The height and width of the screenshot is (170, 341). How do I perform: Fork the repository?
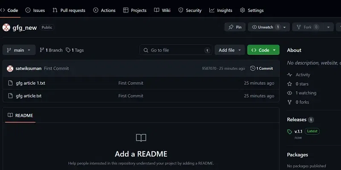307,27
